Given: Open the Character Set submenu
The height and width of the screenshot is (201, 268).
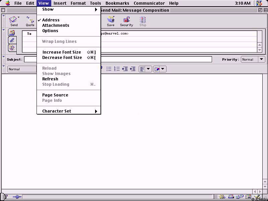Looking at the screenshot, I should click(69, 111).
